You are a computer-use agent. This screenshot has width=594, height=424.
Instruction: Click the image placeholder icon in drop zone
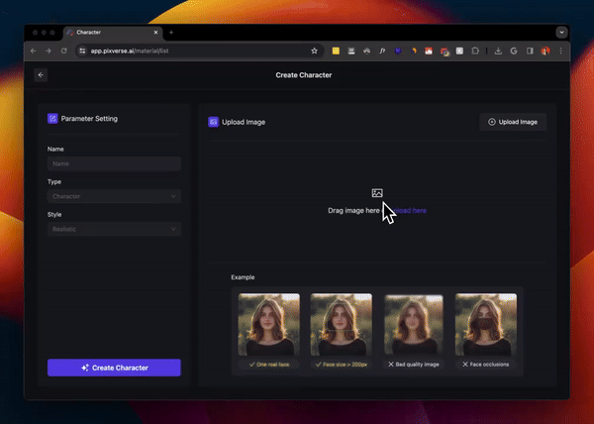pos(377,193)
